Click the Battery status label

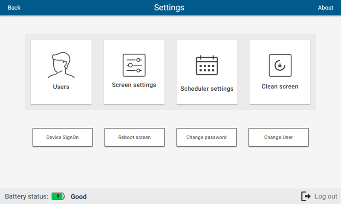[x=26, y=196]
